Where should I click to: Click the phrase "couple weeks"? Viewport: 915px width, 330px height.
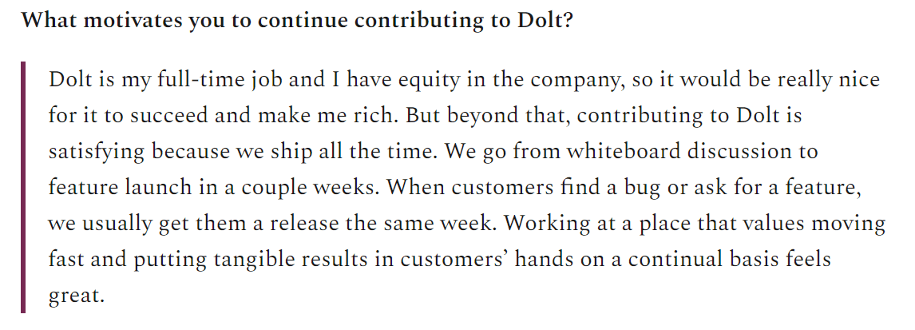tap(305, 188)
